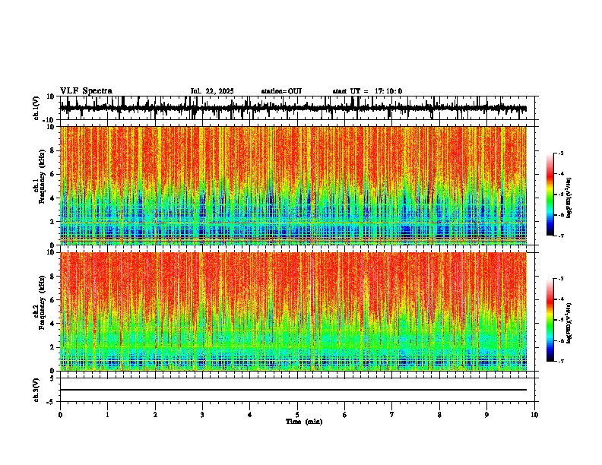The width and height of the screenshot is (602, 465).
Task: Click time axis tick label "0"
Action: [x=60, y=415]
